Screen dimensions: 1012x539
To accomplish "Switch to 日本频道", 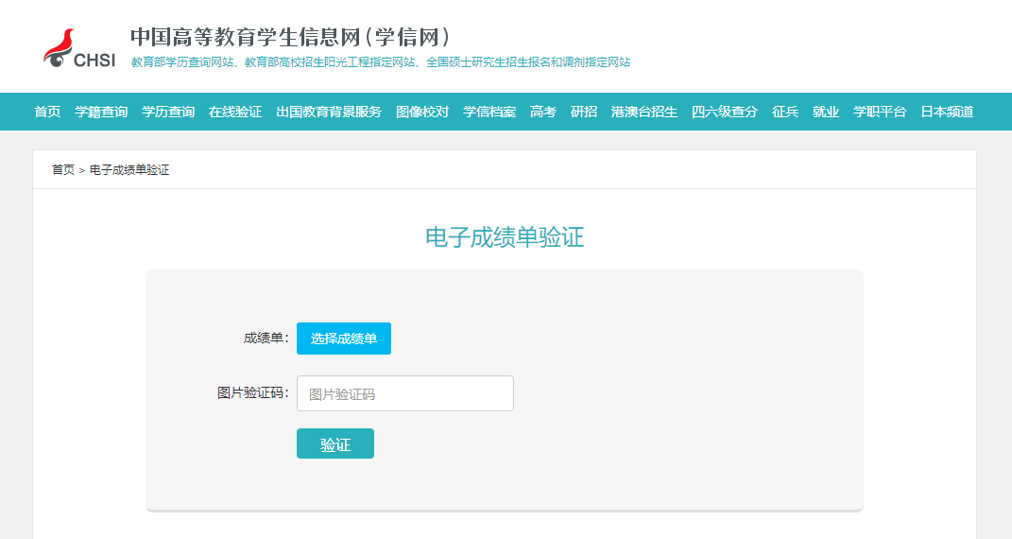I will pyautogui.click(x=947, y=112).
